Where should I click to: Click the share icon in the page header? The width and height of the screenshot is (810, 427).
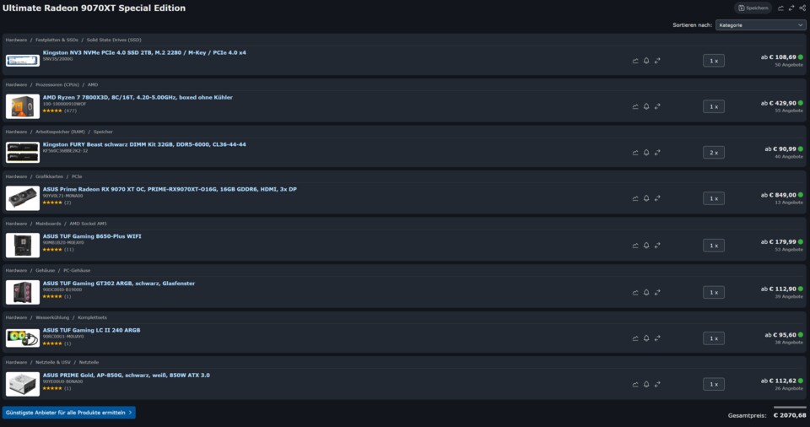coord(802,8)
